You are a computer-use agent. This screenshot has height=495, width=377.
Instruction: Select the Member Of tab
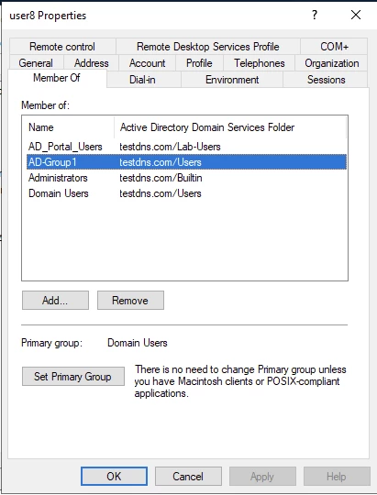[57, 78]
